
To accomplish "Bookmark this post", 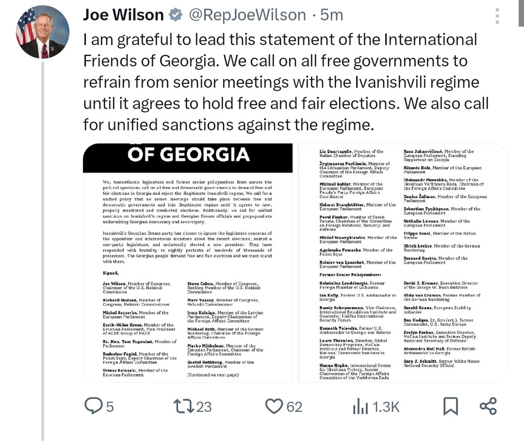I will 450,406.
